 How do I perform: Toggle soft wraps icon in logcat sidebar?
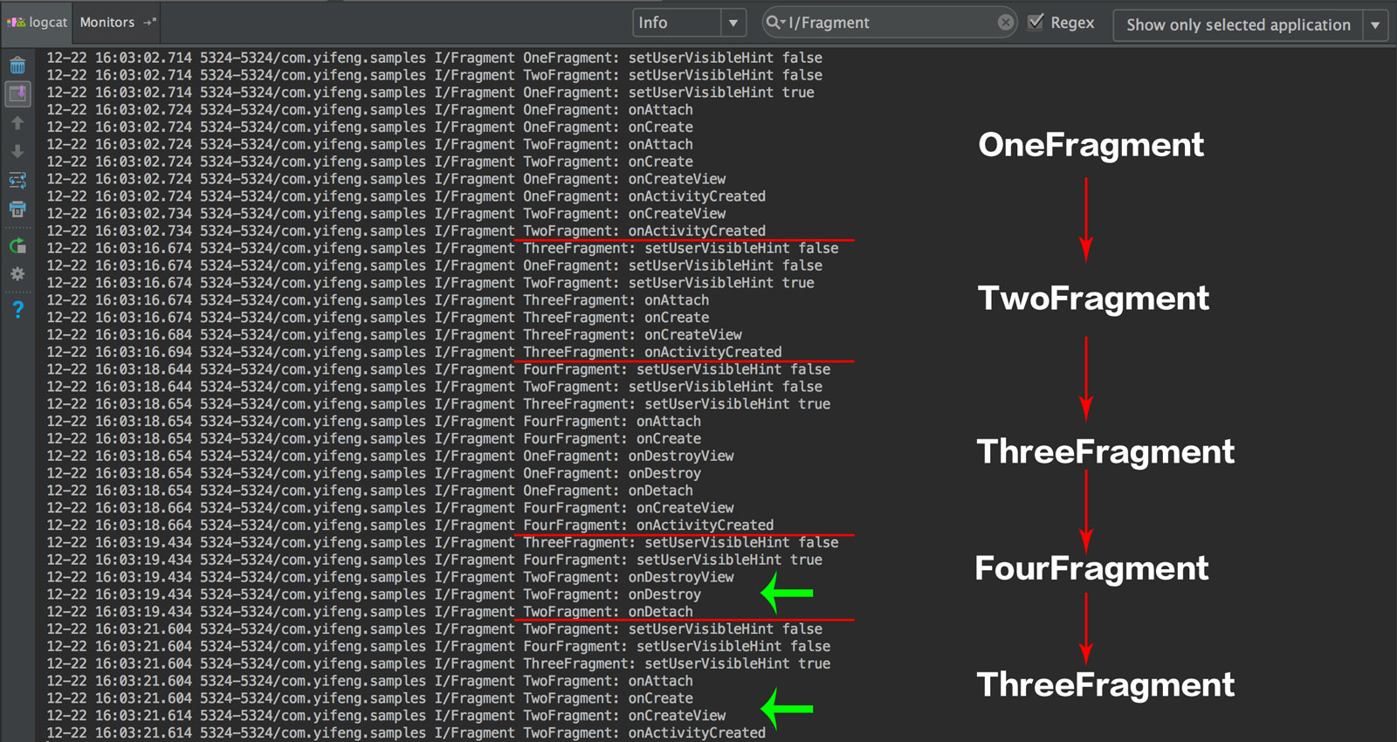(17, 181)
